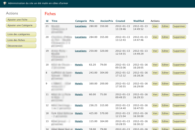Screen dimensions: 195x130
Task: View fiche 9 with Voir button
Action: pos(155,84)
